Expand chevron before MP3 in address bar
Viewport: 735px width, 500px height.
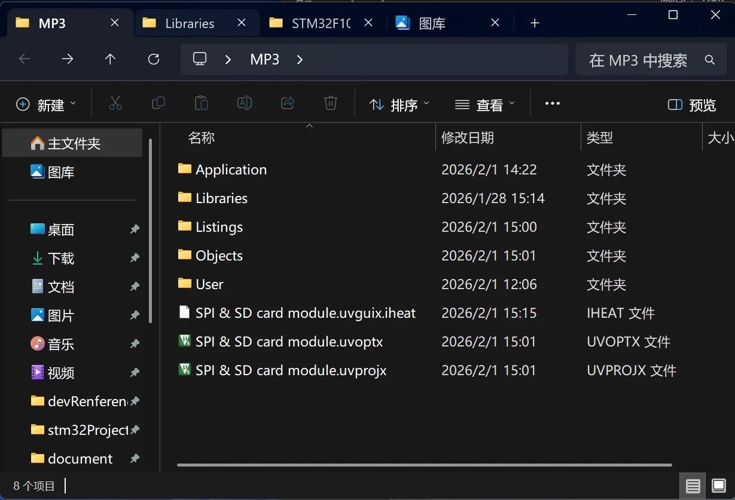point(228,59)
